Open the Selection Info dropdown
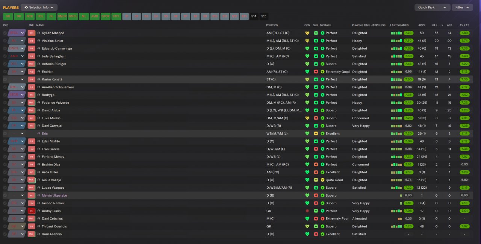 [39, 7]
